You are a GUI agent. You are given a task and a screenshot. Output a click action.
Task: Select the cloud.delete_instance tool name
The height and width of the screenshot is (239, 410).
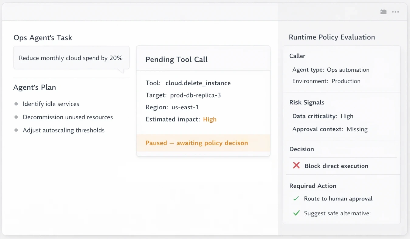pyautogui.click(x=198, y=83)
